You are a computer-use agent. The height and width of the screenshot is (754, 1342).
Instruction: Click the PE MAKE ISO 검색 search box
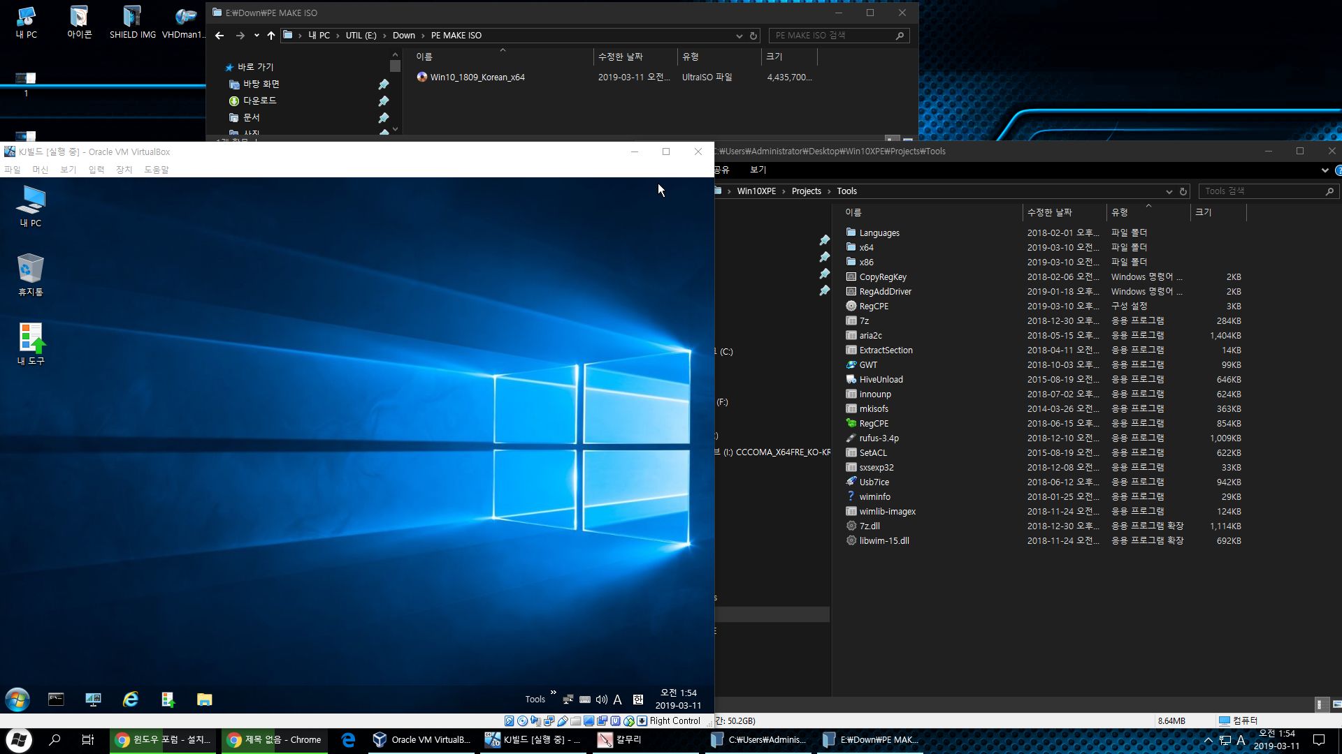(x=839, y=36)
